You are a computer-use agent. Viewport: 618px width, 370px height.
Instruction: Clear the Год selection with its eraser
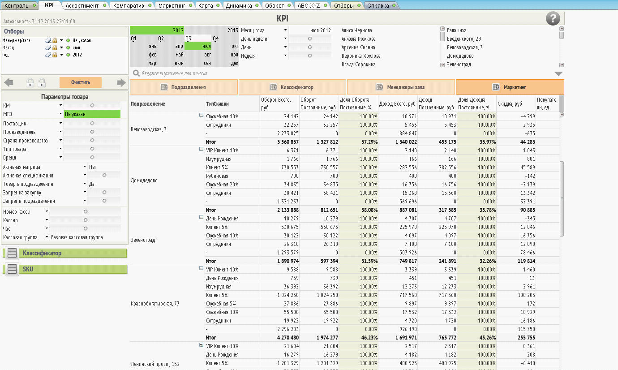(x=48, y=55)
